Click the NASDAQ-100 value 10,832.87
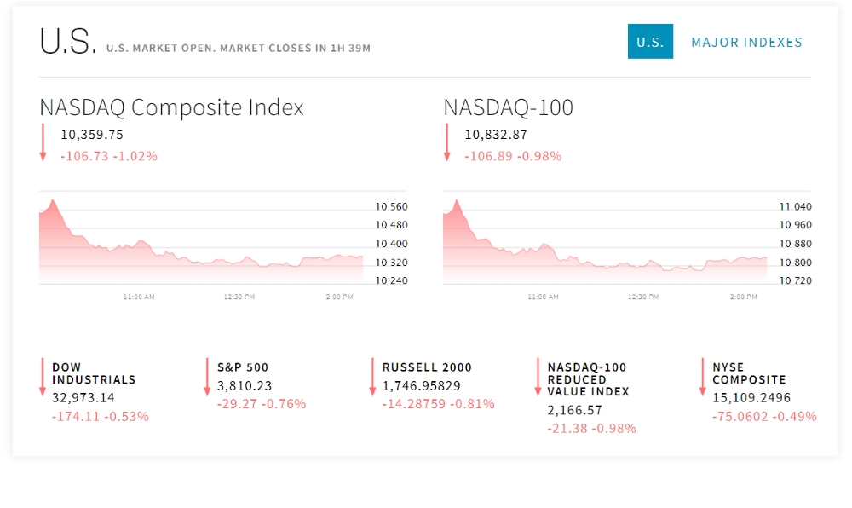 point(496,135)
